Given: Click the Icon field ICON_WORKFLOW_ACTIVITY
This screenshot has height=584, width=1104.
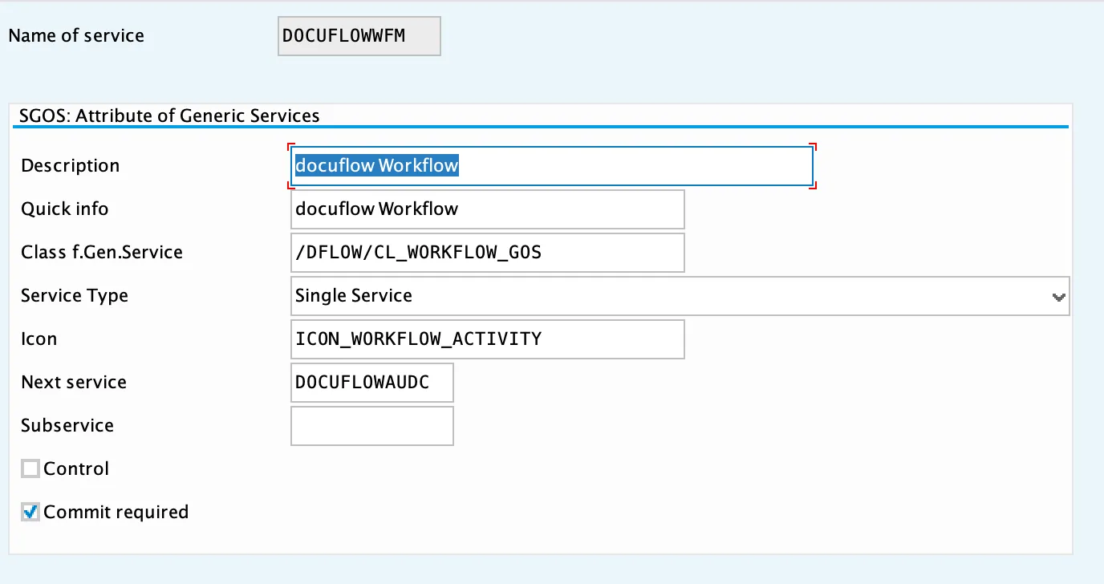Looking at the screenshot, I should (488, 339).
